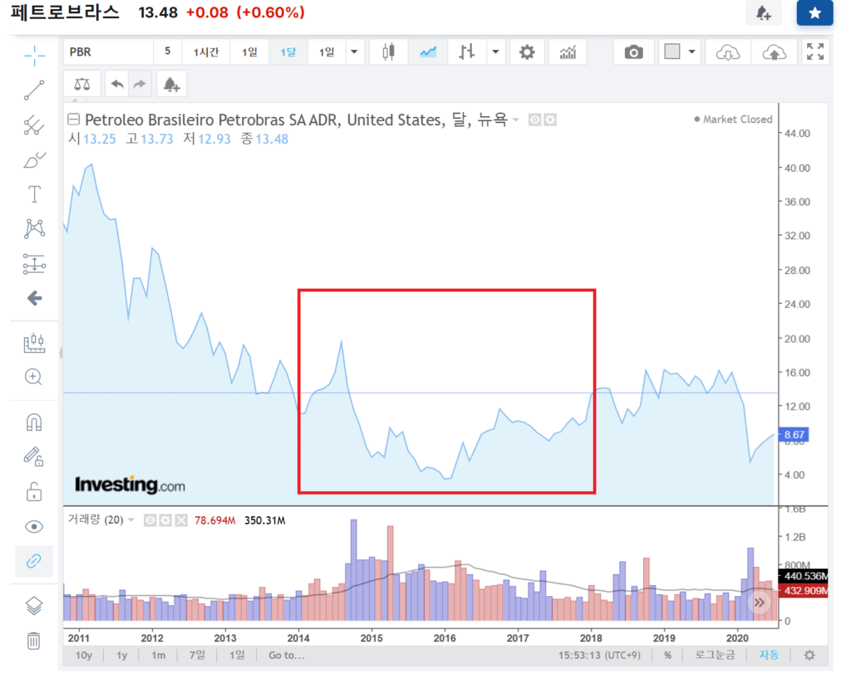Select the pitchfork tool
851x674 pixels.
34,125
